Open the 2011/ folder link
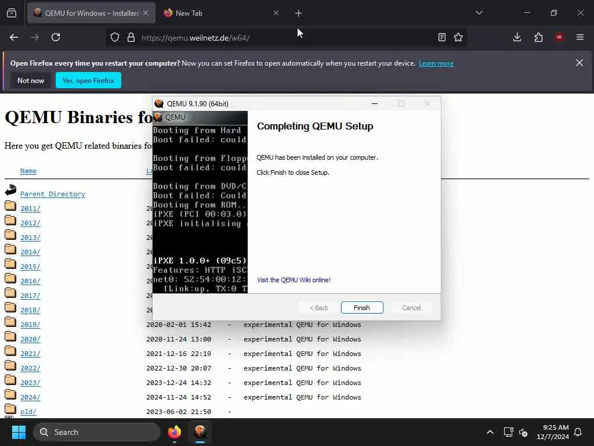The height and width of the screenshot is (446, 594). point(30,208)
